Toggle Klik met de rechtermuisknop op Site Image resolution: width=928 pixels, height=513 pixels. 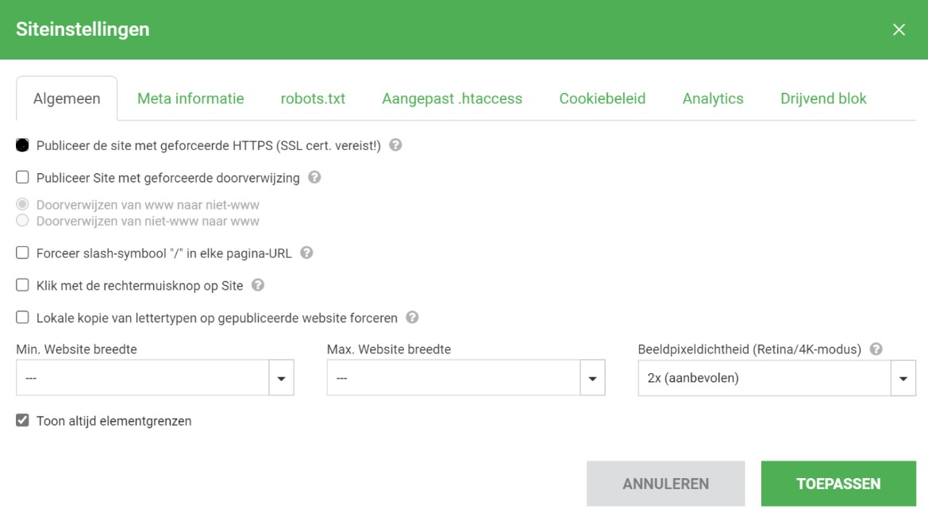tap(22, 285)
